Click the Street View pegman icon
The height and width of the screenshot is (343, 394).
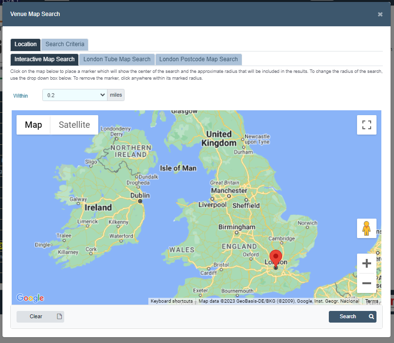point(367,228)
